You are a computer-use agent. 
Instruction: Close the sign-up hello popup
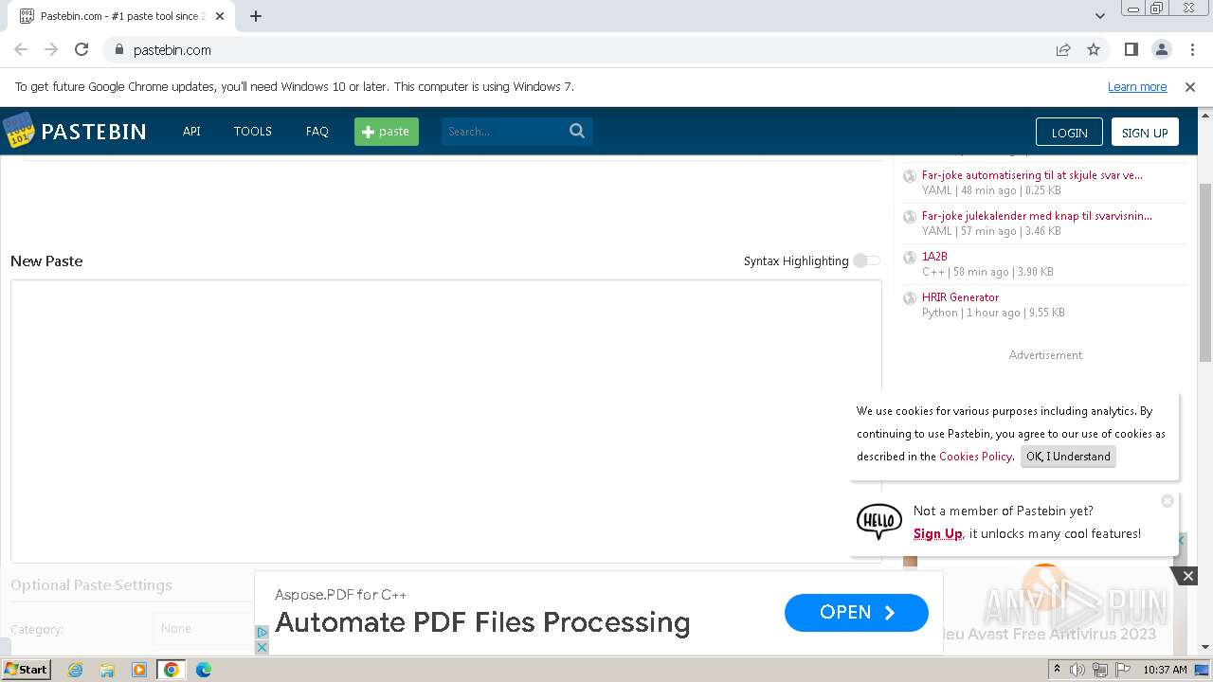click(x=1168, y=500)
